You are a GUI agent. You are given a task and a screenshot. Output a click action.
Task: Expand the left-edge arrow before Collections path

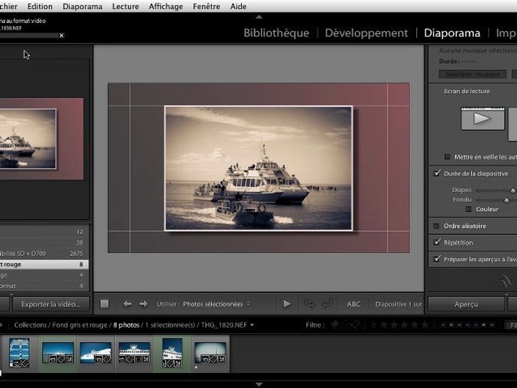[2, 325]
